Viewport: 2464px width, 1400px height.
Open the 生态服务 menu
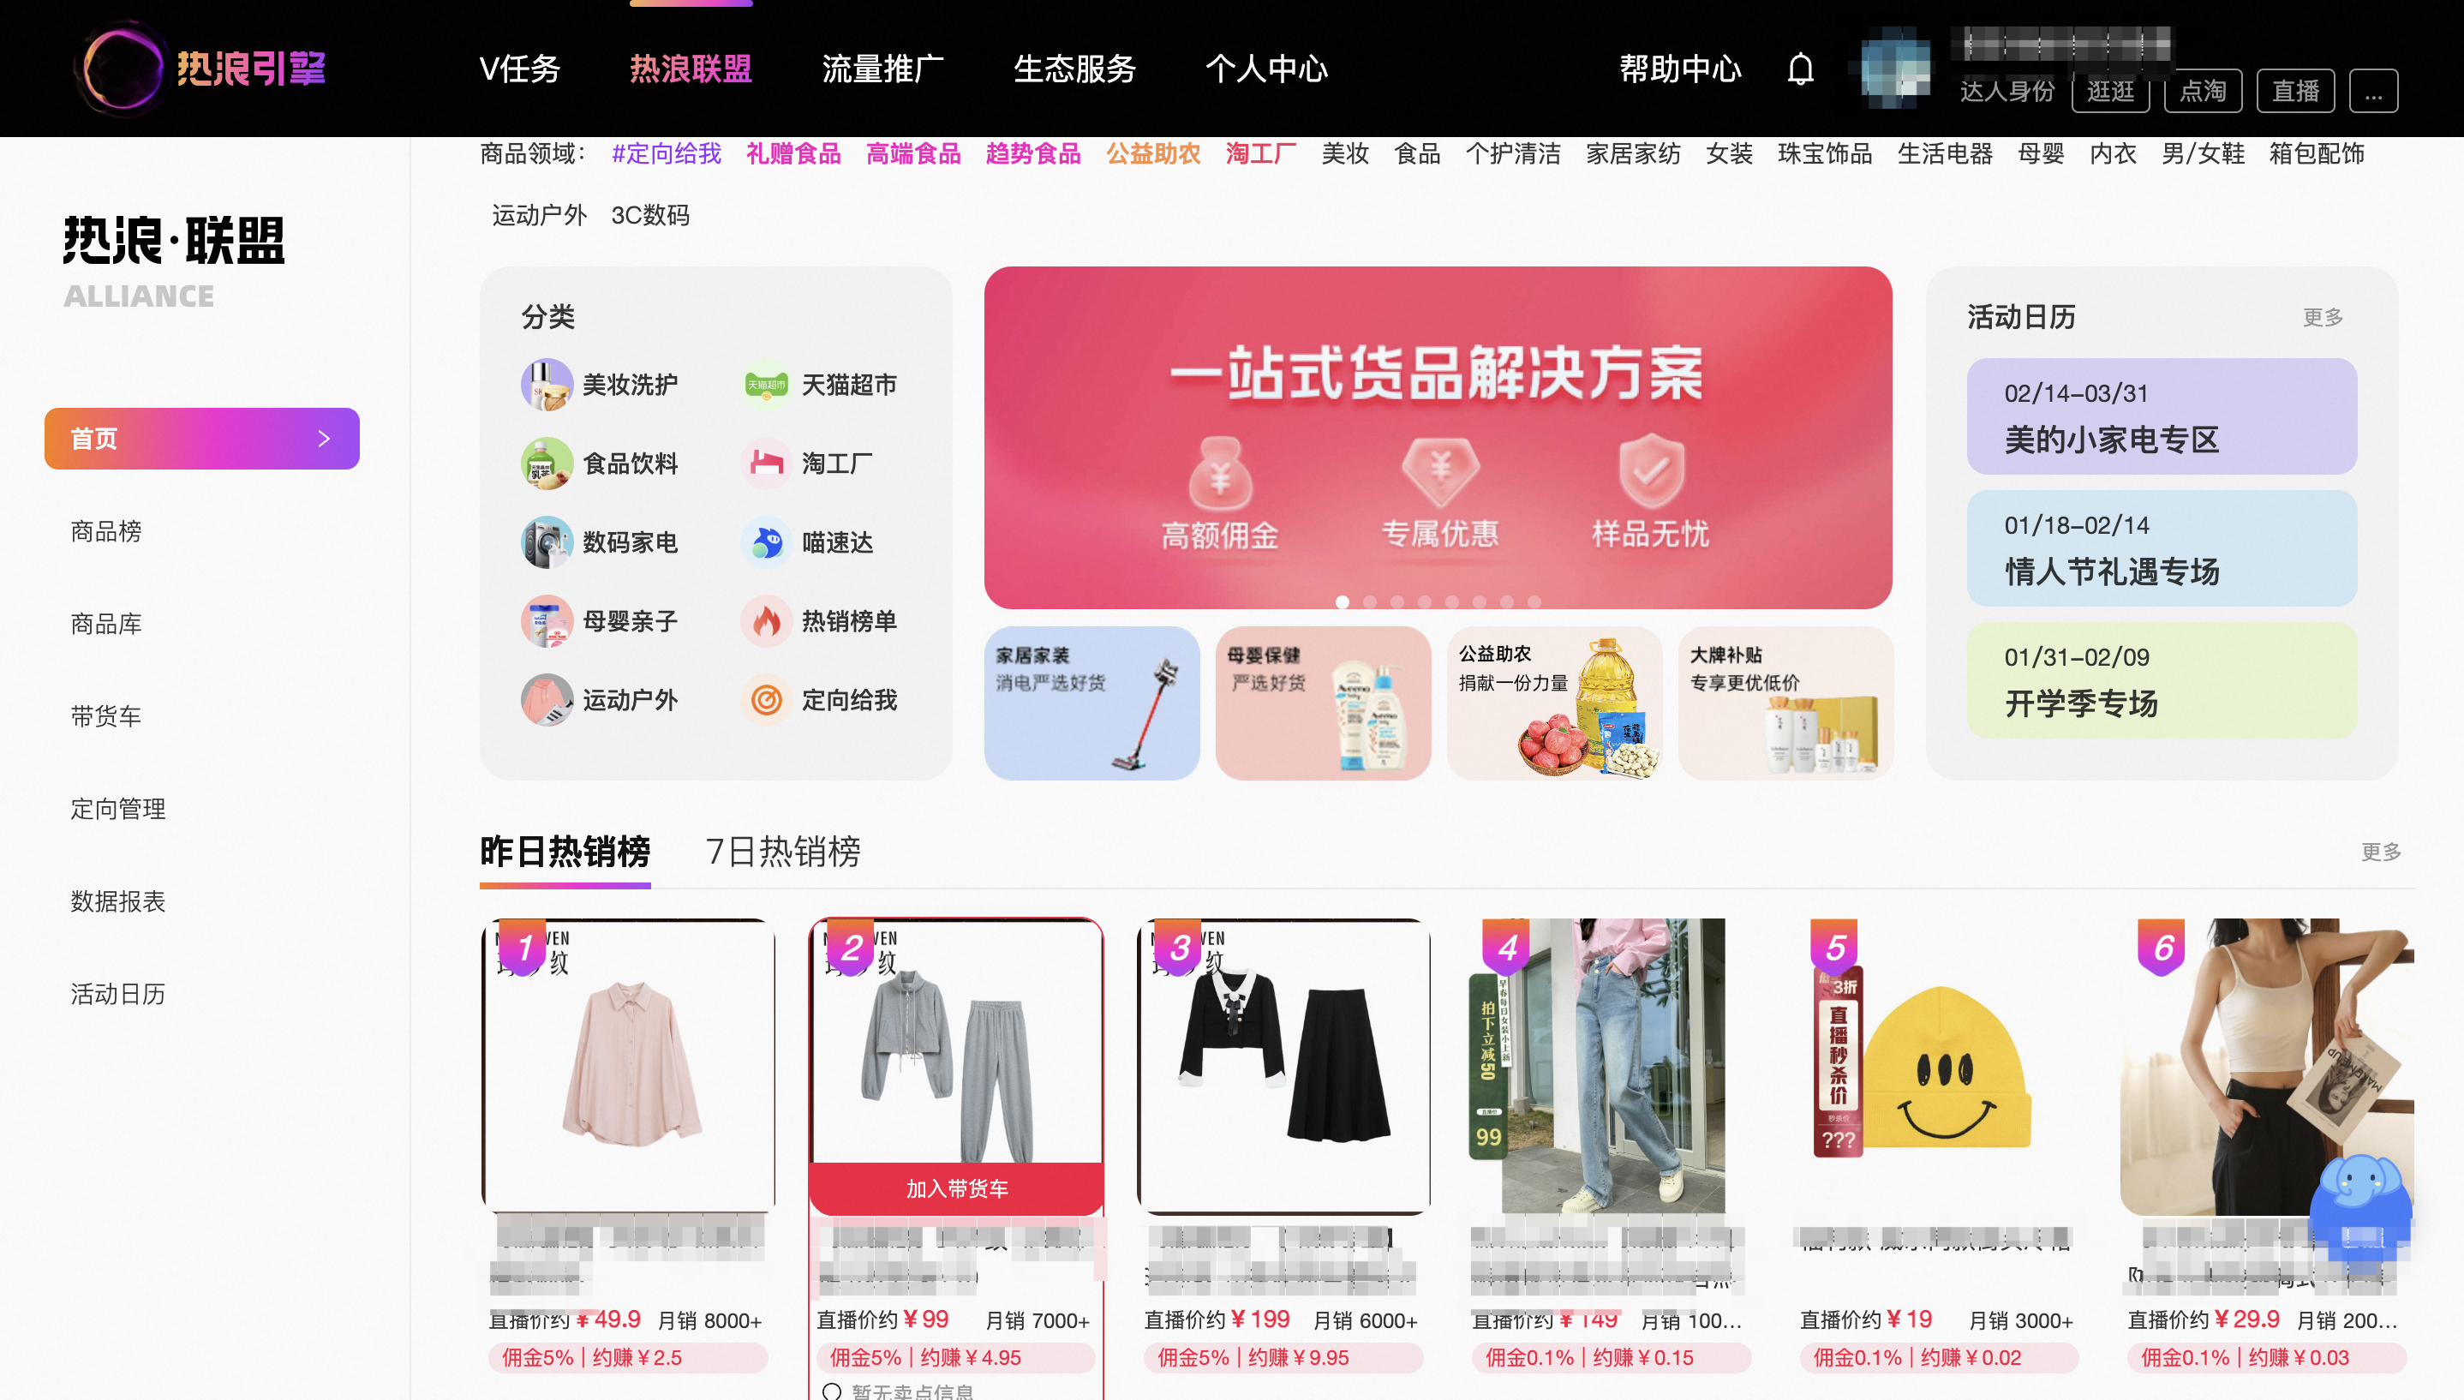coord(1075,69)
